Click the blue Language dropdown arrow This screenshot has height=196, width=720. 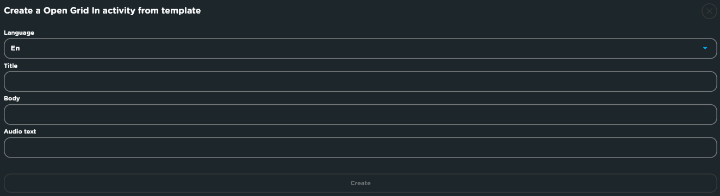(x=705, y=48)
